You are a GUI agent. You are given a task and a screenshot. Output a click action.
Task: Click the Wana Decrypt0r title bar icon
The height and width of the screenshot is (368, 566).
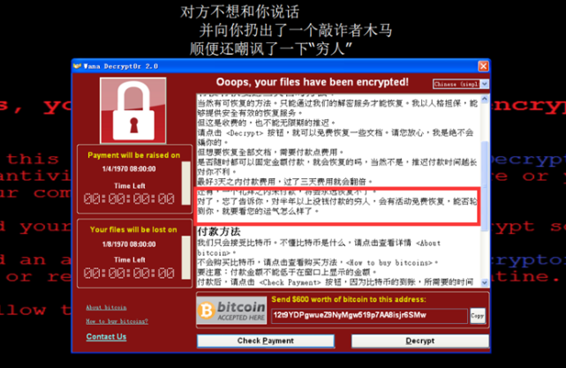pyautogui.click(x=77, y=66)
